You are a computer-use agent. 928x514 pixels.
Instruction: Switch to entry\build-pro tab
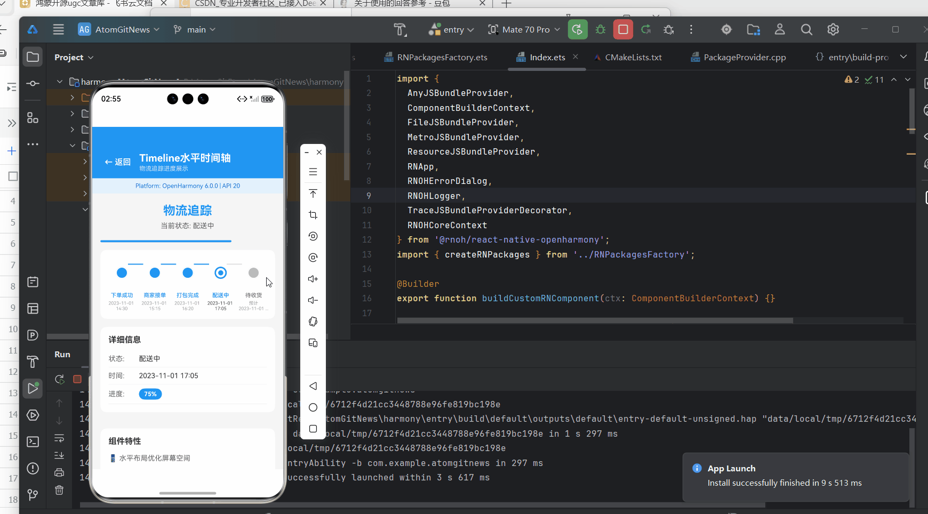[852, 57]
